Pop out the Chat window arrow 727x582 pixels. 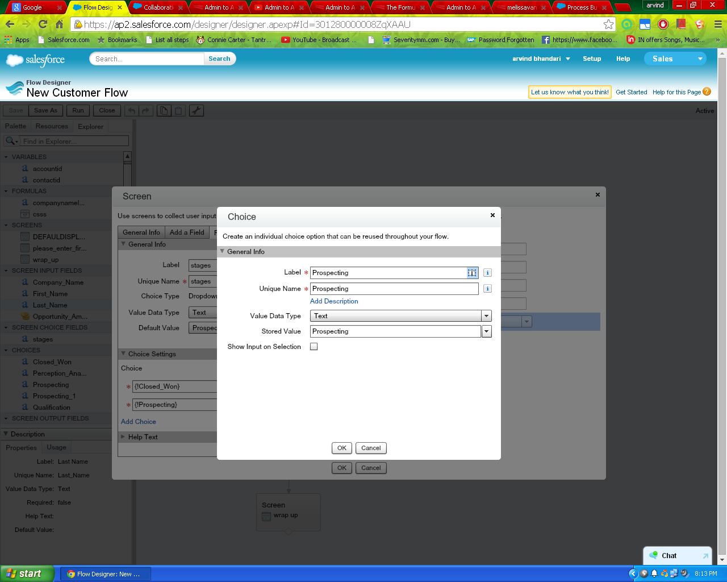coord(705,556)
